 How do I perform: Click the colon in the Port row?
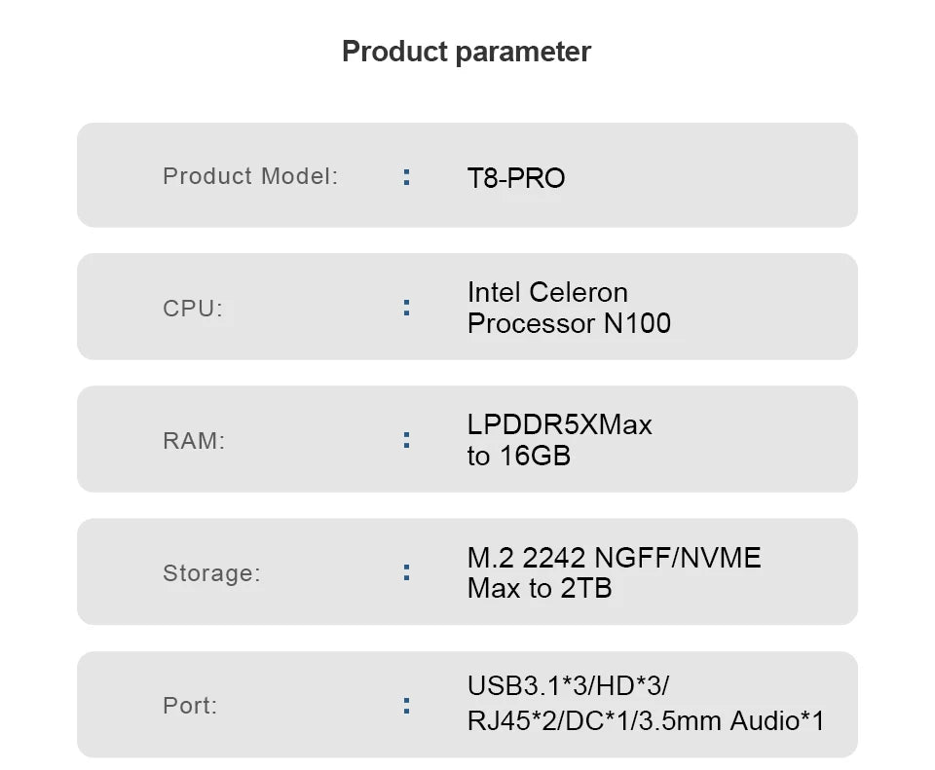406,705
